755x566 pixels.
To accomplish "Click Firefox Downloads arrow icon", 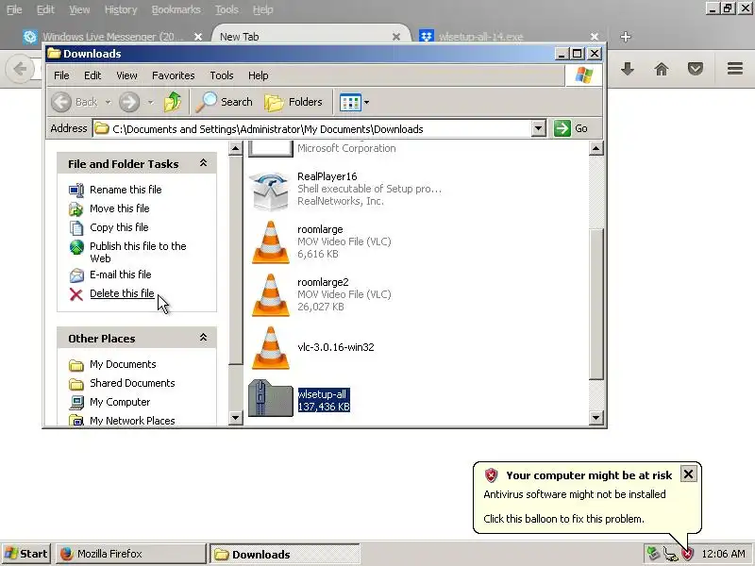I will coord(627,69).
